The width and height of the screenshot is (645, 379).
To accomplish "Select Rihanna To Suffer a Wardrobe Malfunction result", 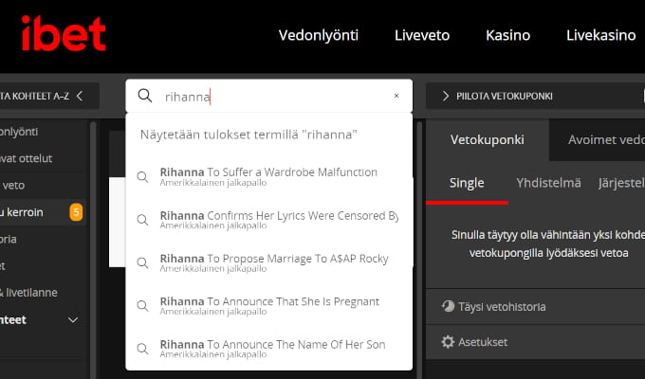I will pos(269,177).
